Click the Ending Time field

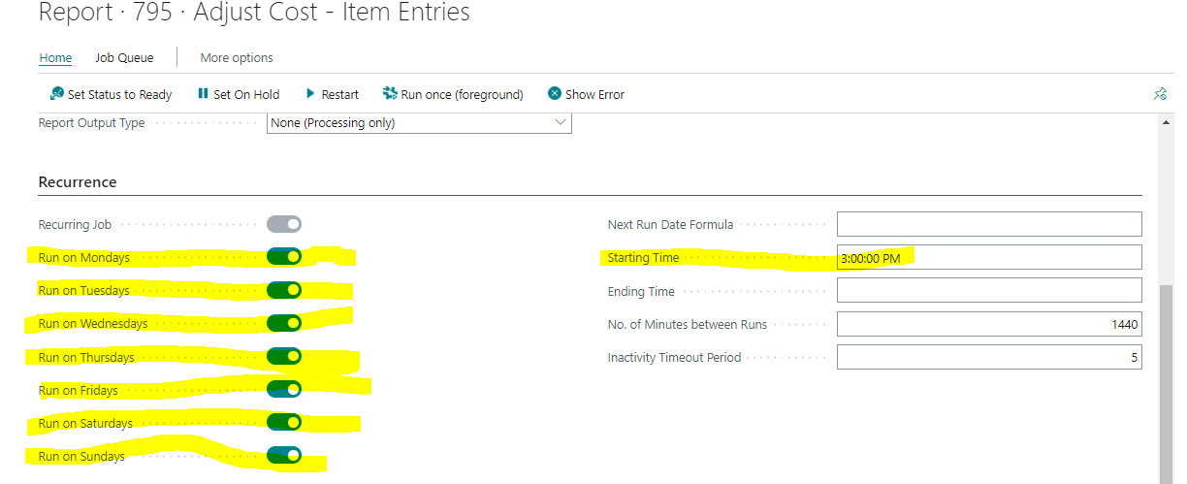(989, 290)
